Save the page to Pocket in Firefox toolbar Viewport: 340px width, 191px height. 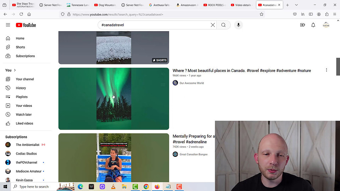point(295,14)
